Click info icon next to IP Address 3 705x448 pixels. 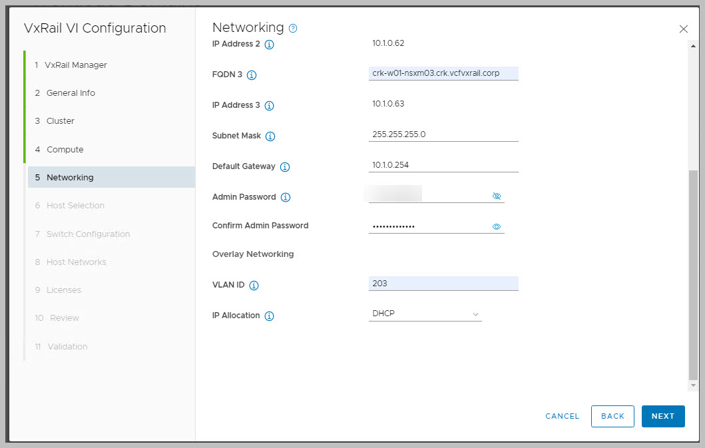point(270,106)
